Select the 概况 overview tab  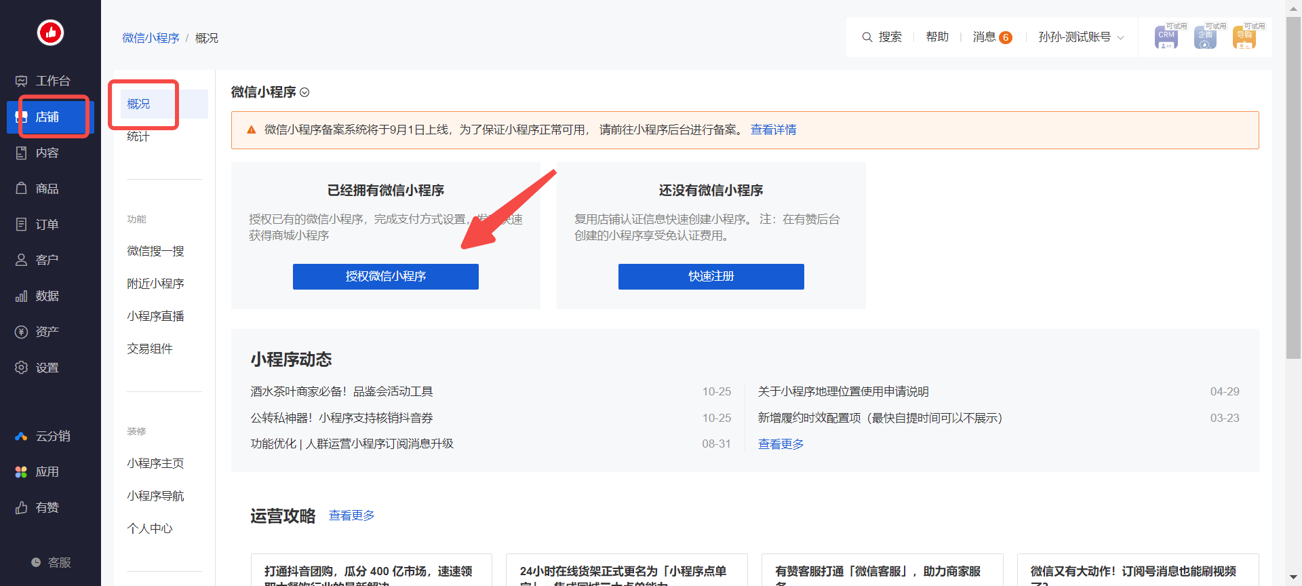164,104
